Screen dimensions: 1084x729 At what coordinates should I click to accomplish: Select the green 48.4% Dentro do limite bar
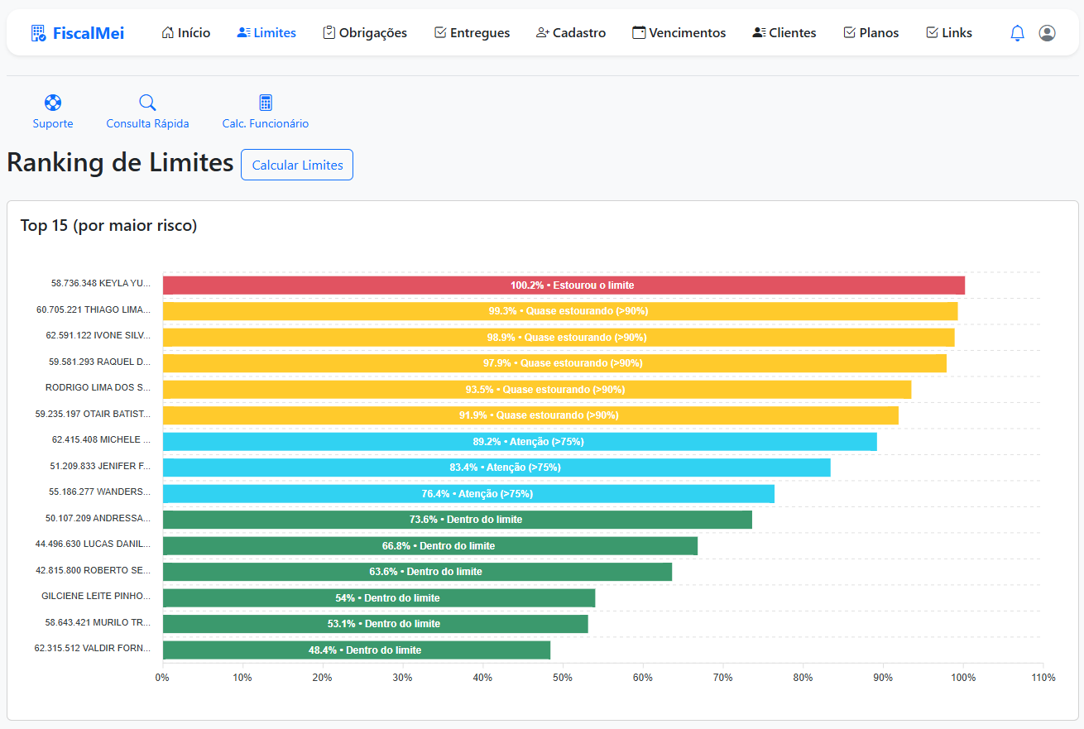357,650
